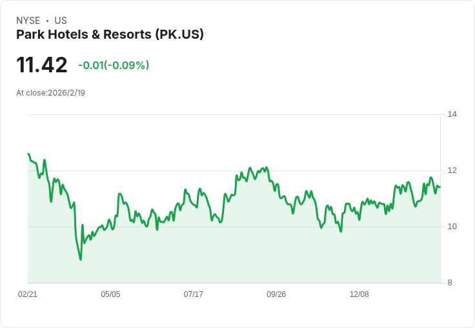Click the 12 y-axis price label
Screen dimensions: 475x328
[452, 170]
